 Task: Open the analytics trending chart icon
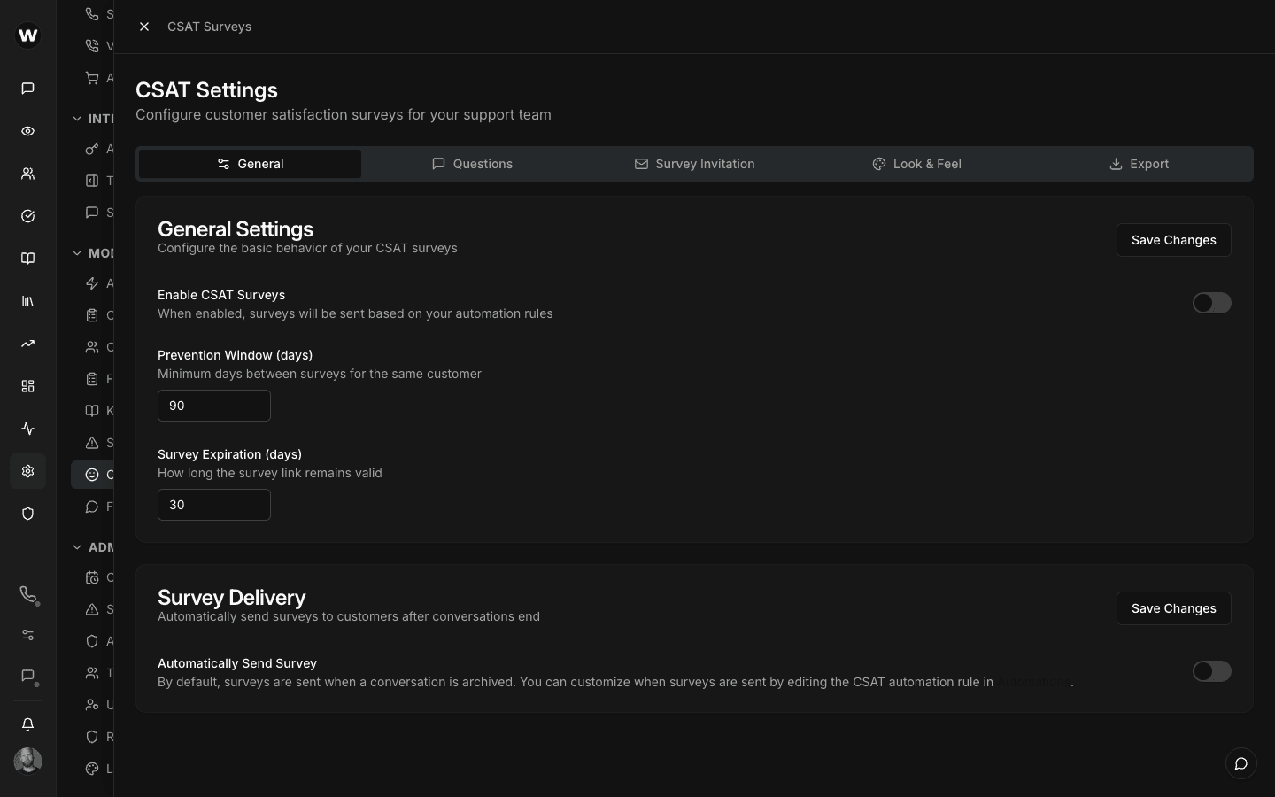click(27, 344)
